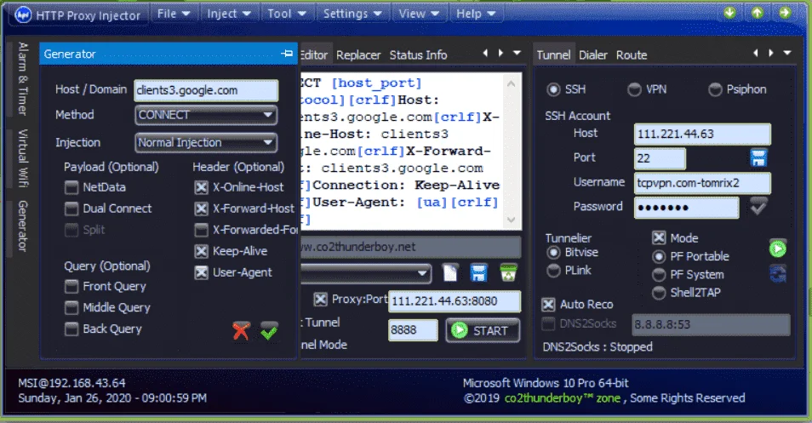Toggle Proxy:Port checkbox

coord(321,300)
